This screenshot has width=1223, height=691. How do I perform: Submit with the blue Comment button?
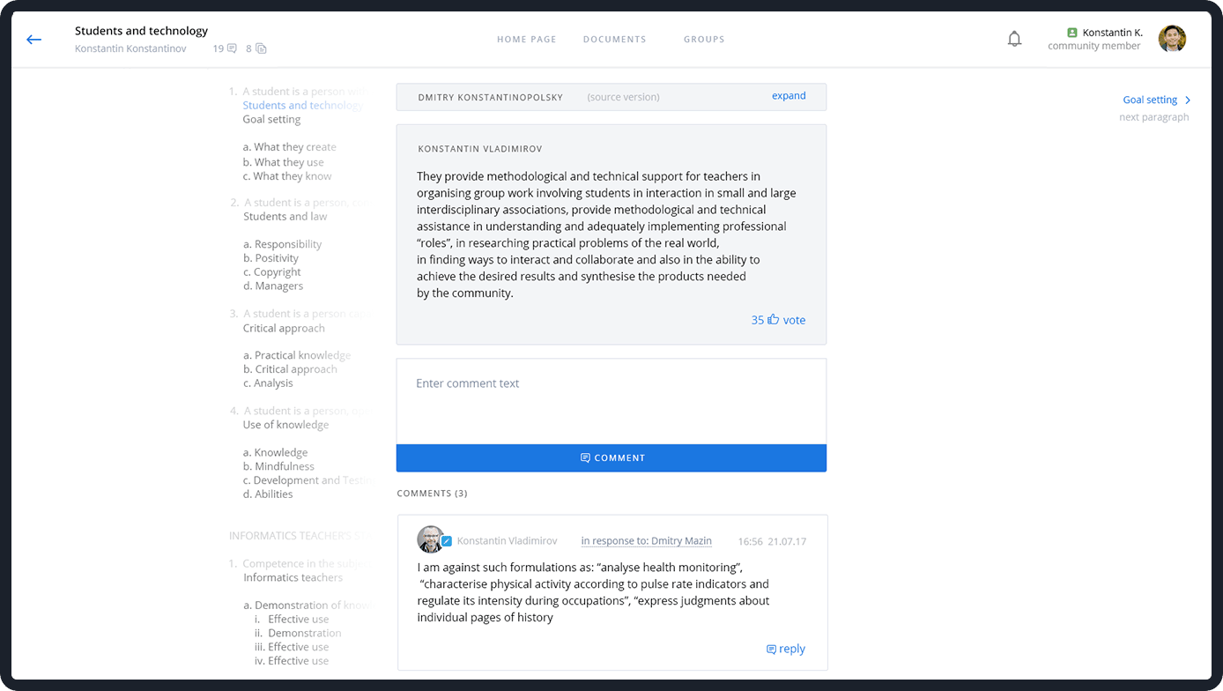(x=611, y=458)
